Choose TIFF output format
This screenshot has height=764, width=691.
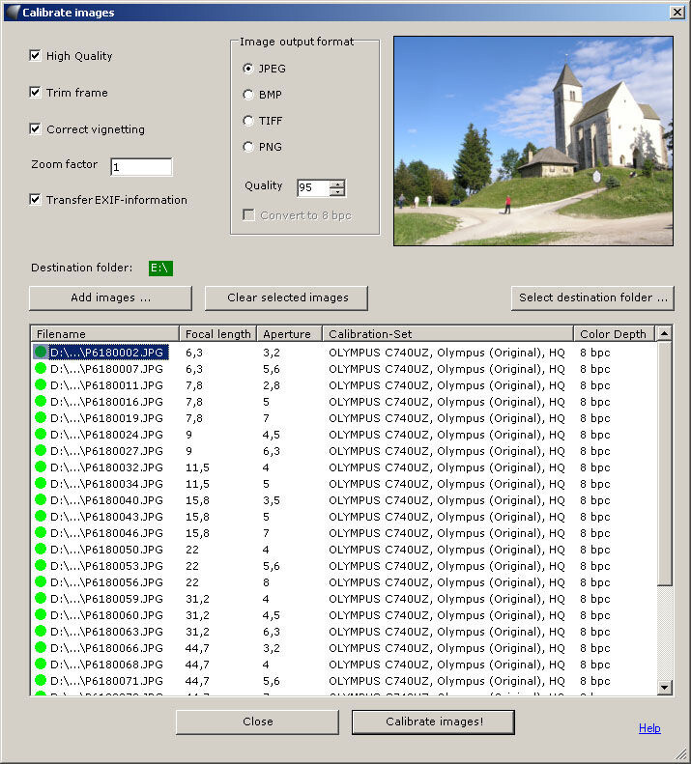(248, 121)
